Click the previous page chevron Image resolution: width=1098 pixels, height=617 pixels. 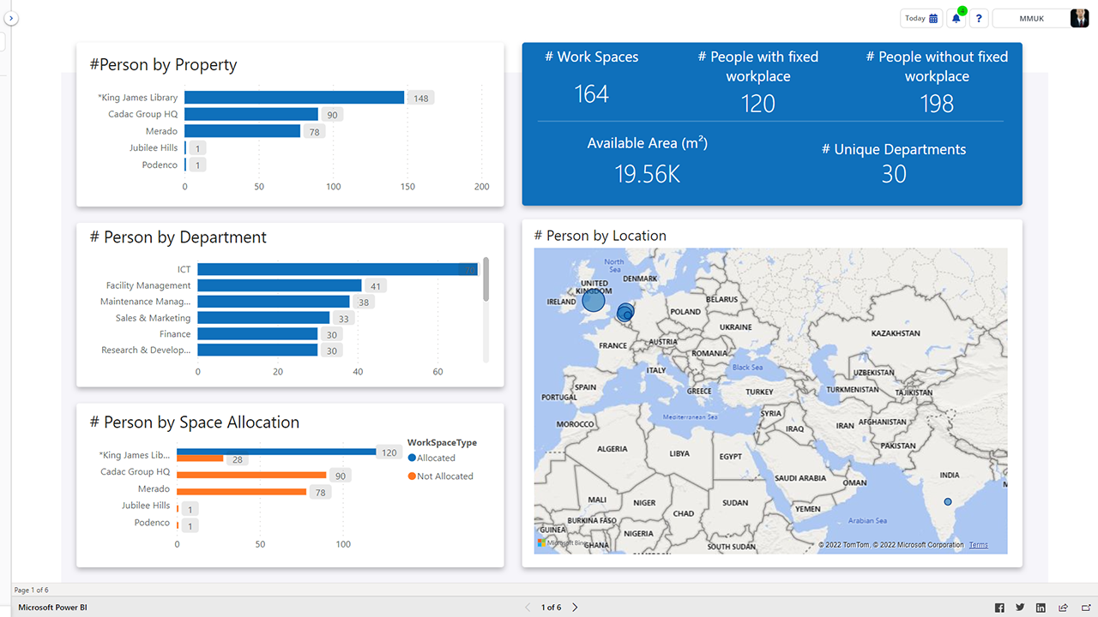point(528,607)
